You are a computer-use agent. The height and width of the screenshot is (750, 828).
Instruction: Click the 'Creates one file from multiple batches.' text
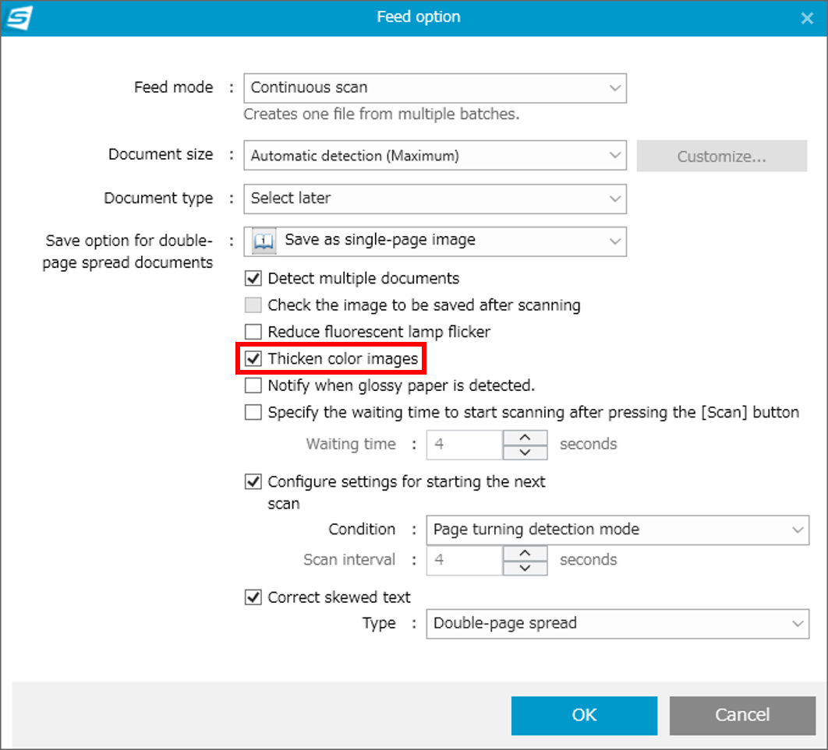(381, 114)
